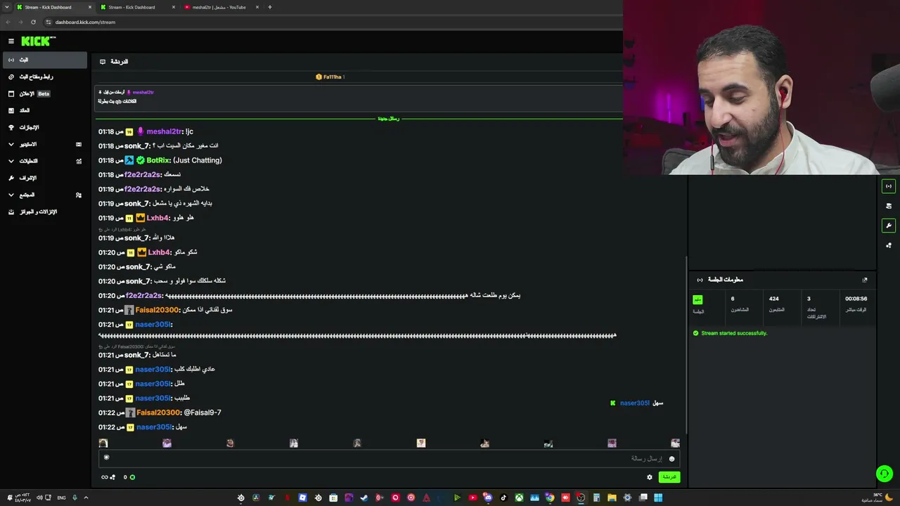Click the infinity channel points icon
This screenshot has width=900, height=506.
pyautogui.click(x=105, y=477)
